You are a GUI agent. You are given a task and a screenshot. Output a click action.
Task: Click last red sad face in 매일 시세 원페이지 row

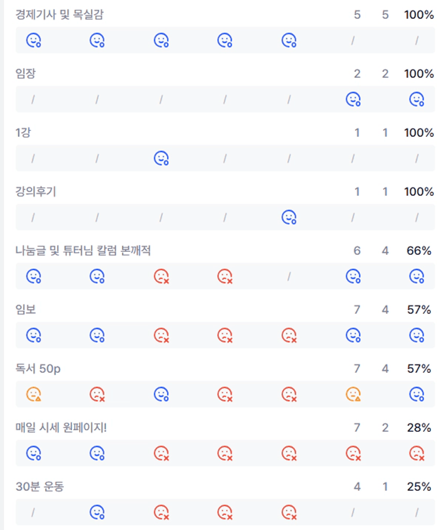coord(417,453)
